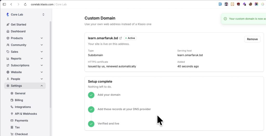Open the Core Lab workspace switcher
This screenshot has width=266, height=136.
tap(43, 15)
